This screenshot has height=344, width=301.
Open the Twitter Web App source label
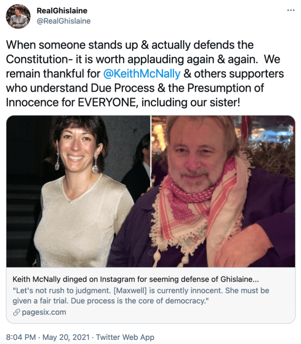coord(125,337)
